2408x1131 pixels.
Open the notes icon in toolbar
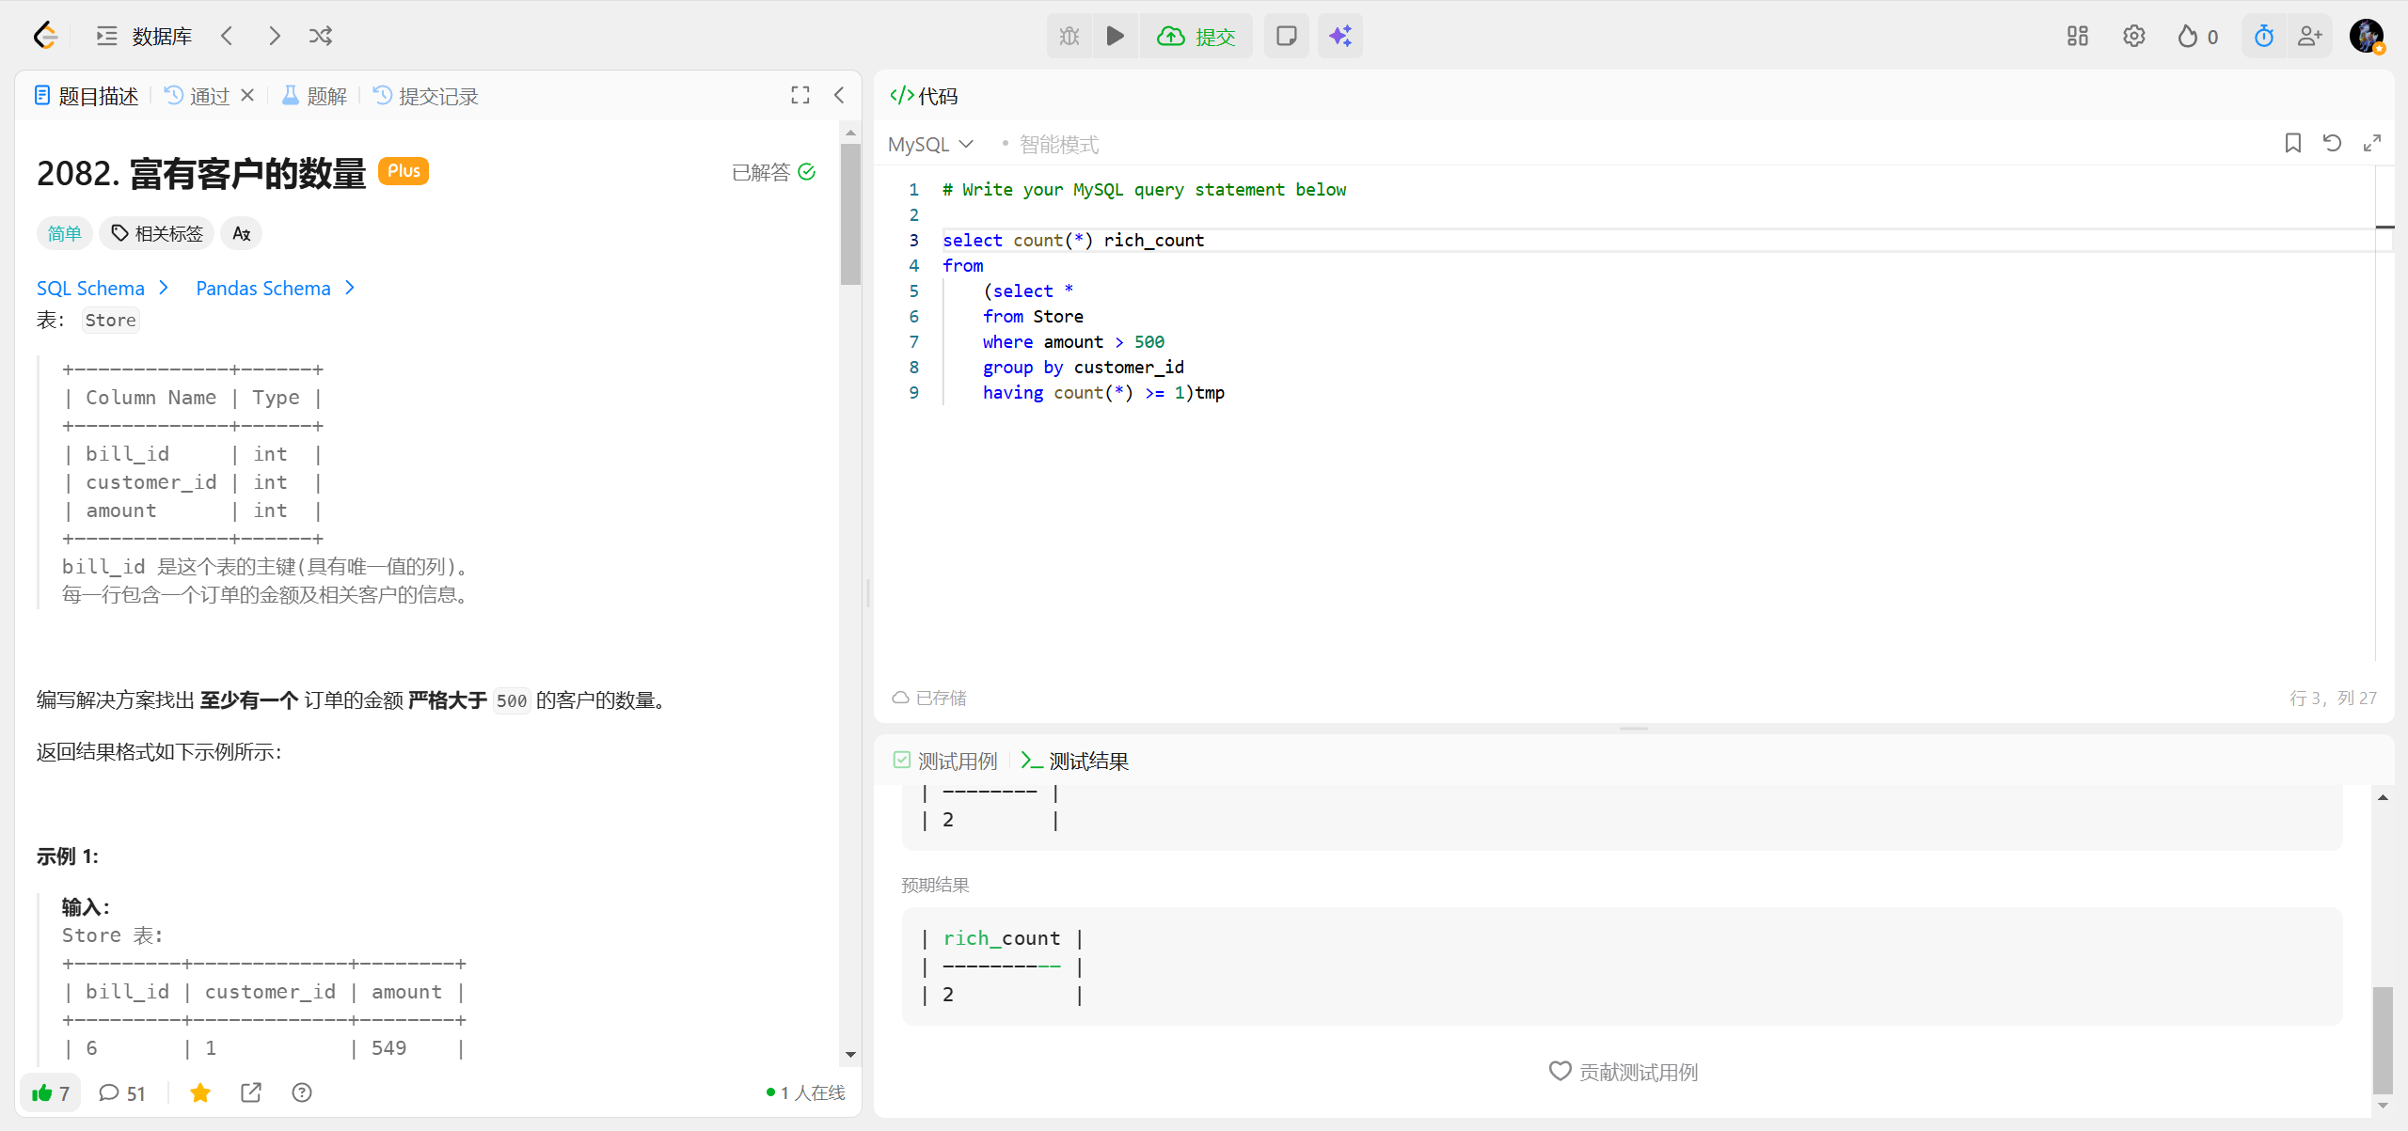click(x=1286, y=36)
